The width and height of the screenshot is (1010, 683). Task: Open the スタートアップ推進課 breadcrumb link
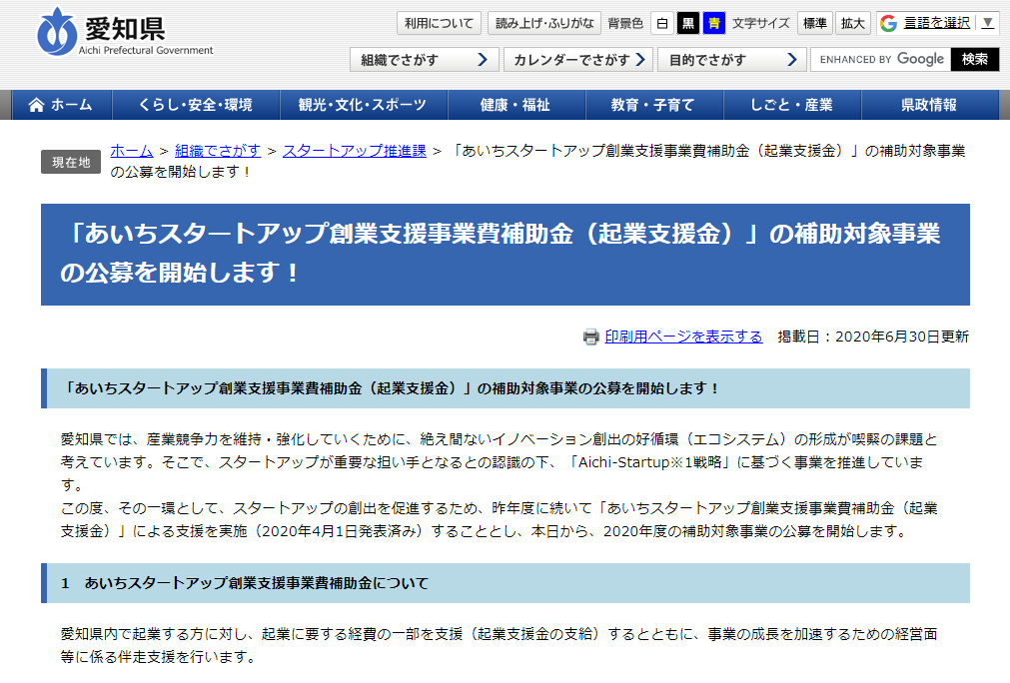(354, 151)
